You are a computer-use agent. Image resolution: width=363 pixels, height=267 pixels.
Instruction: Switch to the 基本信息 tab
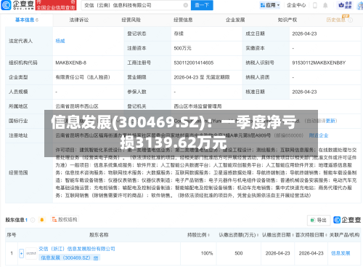[27, 20]
